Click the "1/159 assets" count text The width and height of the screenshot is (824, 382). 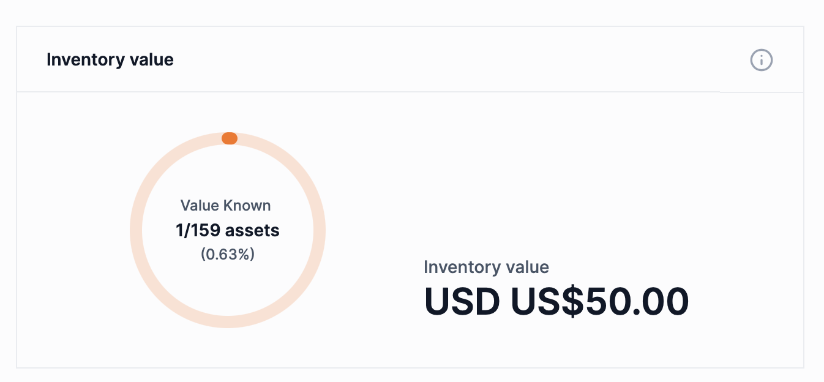227,230
